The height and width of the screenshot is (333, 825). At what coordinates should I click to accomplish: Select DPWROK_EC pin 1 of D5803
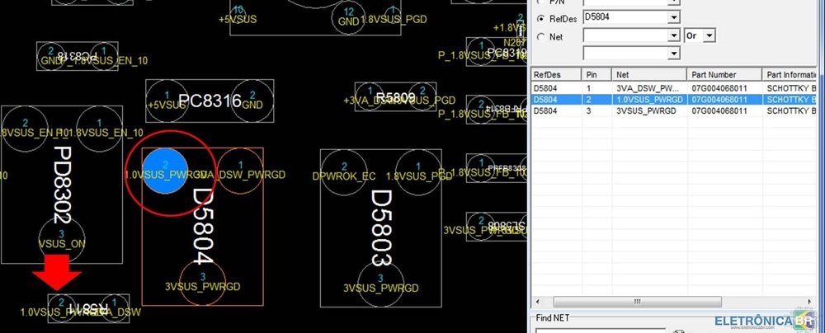343,173
